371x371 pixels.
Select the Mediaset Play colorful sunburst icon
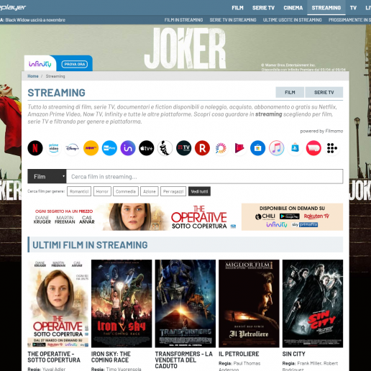click(221, 148)
